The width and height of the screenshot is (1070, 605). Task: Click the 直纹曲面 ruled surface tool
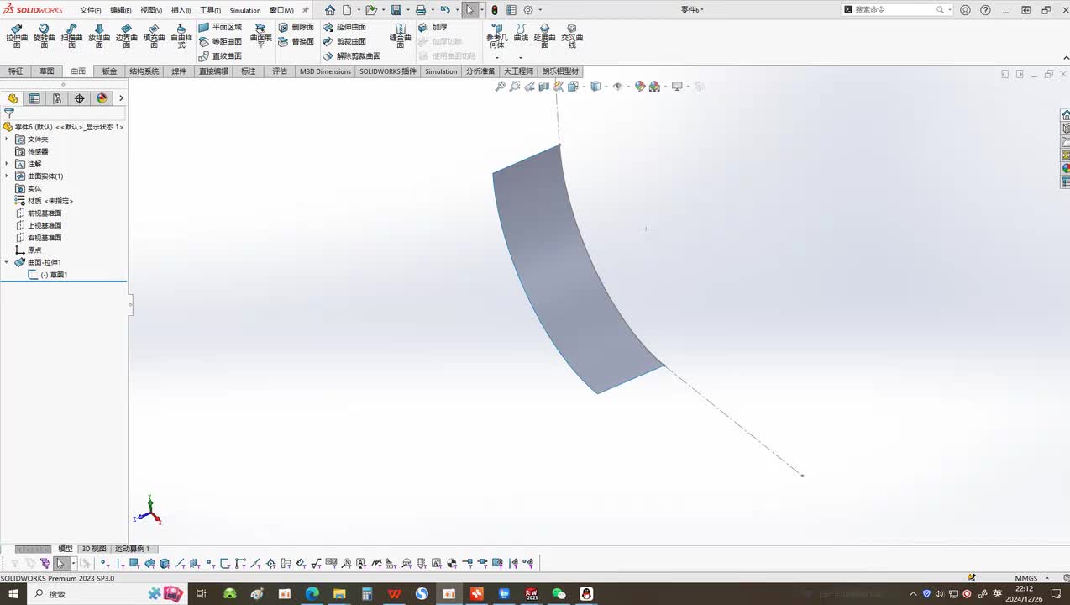(x=220, y=55)
